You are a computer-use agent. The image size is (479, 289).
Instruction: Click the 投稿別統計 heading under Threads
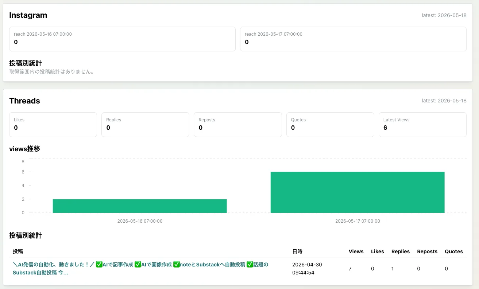pos(26,236)
